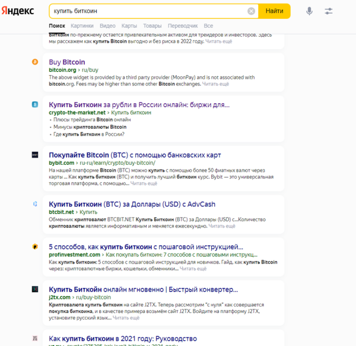The height and width of the screenshot is (346, 356).
Task: Click the btcbit.net favicon
Action: click(35, 204)
